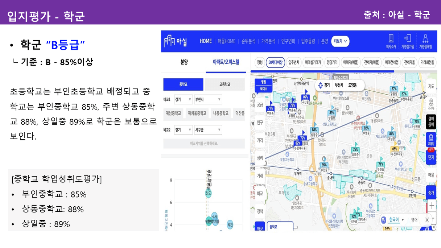Go to the HOME menu
The image size is (441, 248).
tap(206, 41)
